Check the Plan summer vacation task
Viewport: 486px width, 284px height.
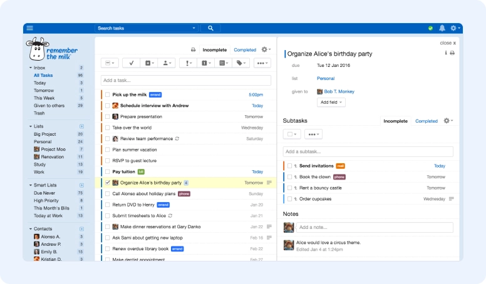coord(107,150)
